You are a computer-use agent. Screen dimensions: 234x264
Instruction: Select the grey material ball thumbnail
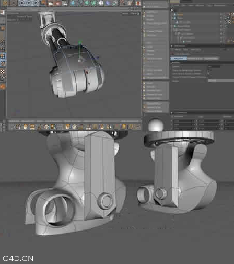[156, 125]
